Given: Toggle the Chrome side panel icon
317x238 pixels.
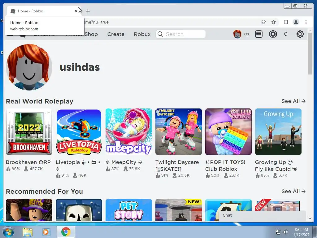Looking at the screenshot, I should [286, 22].
